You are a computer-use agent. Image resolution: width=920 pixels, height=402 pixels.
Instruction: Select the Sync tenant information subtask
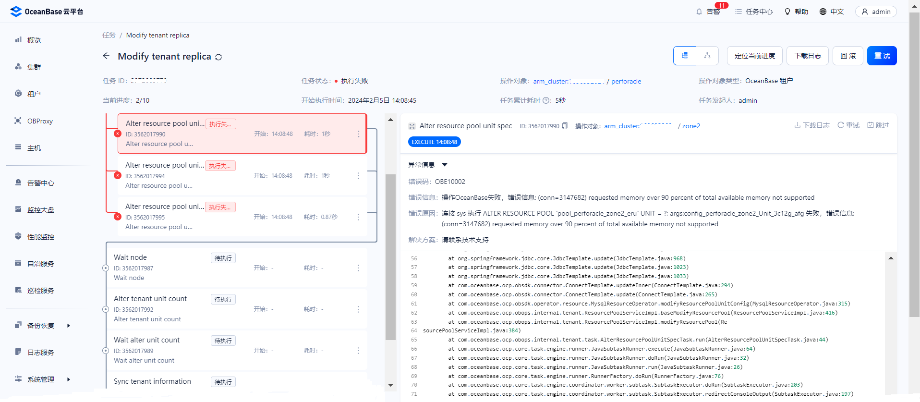coord(237,381)
